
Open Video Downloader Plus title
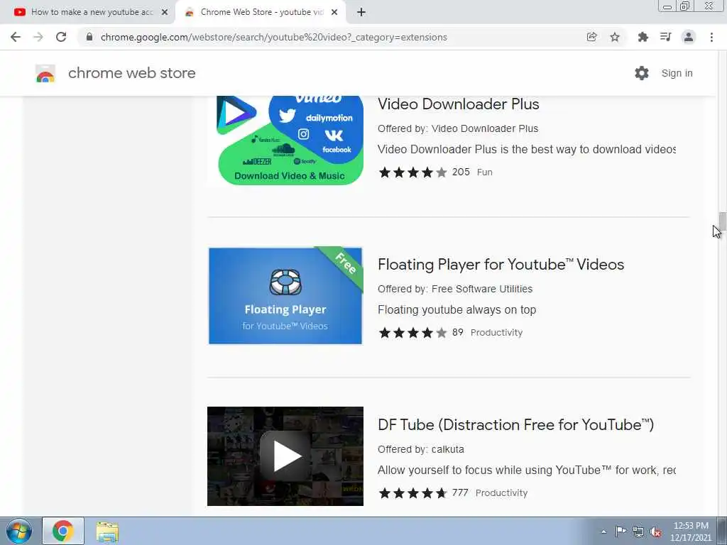pyautogui.click(x=458, y=104)
